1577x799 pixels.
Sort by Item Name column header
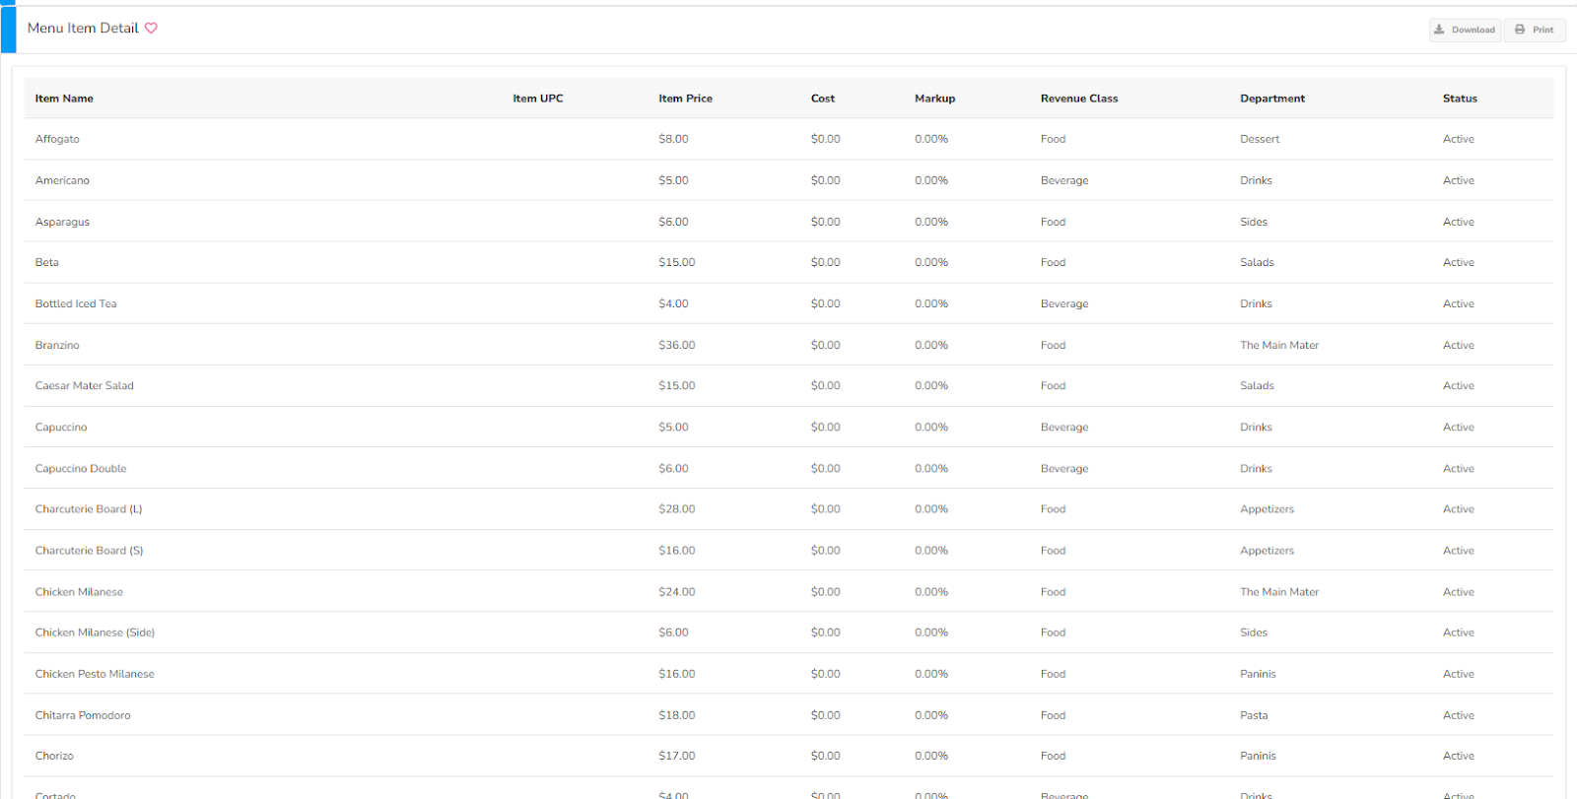click(x=64, y=99)
